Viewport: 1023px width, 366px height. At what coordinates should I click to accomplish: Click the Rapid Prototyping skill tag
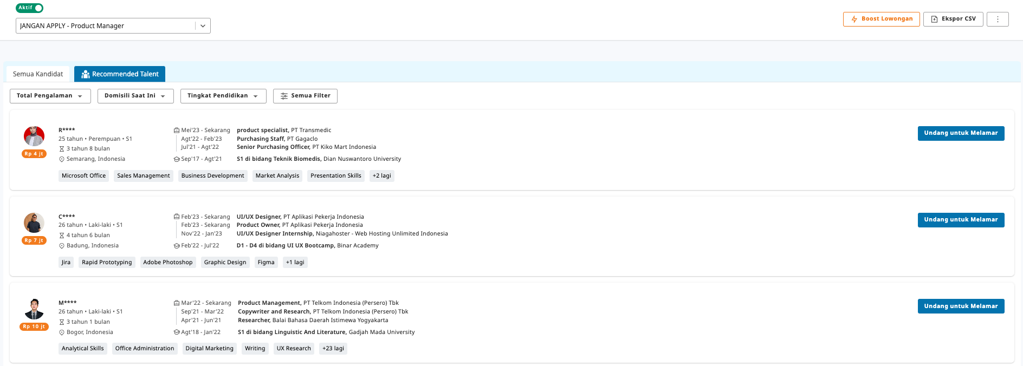[107, 263]
